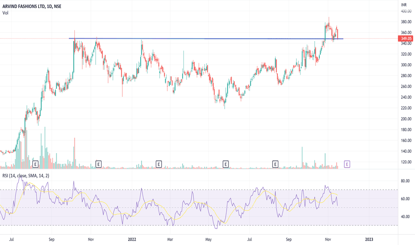Click the RSI (14, close, SMA, 14, 2) label
This screenshot has height=245, width=415.
pyautogui.click(x=26, y=176)
